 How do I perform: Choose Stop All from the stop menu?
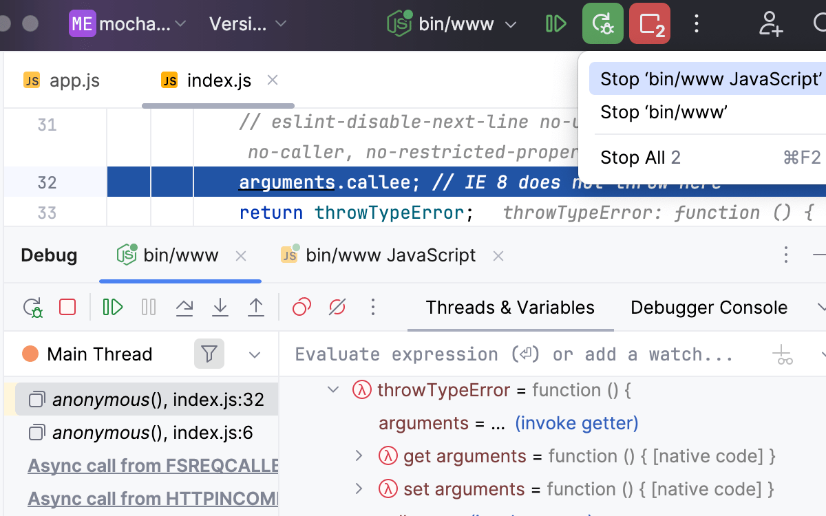coord(640,158)
